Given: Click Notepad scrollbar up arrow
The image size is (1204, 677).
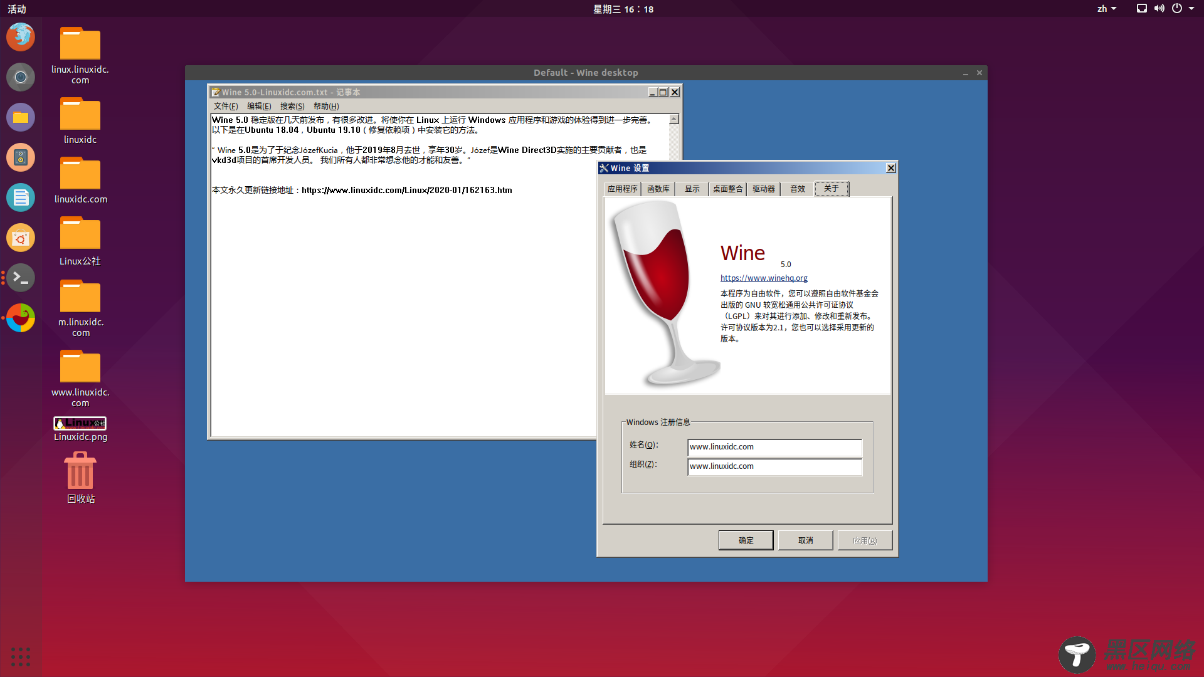Looking at the screenshot, I should click(x=674, y=119).
